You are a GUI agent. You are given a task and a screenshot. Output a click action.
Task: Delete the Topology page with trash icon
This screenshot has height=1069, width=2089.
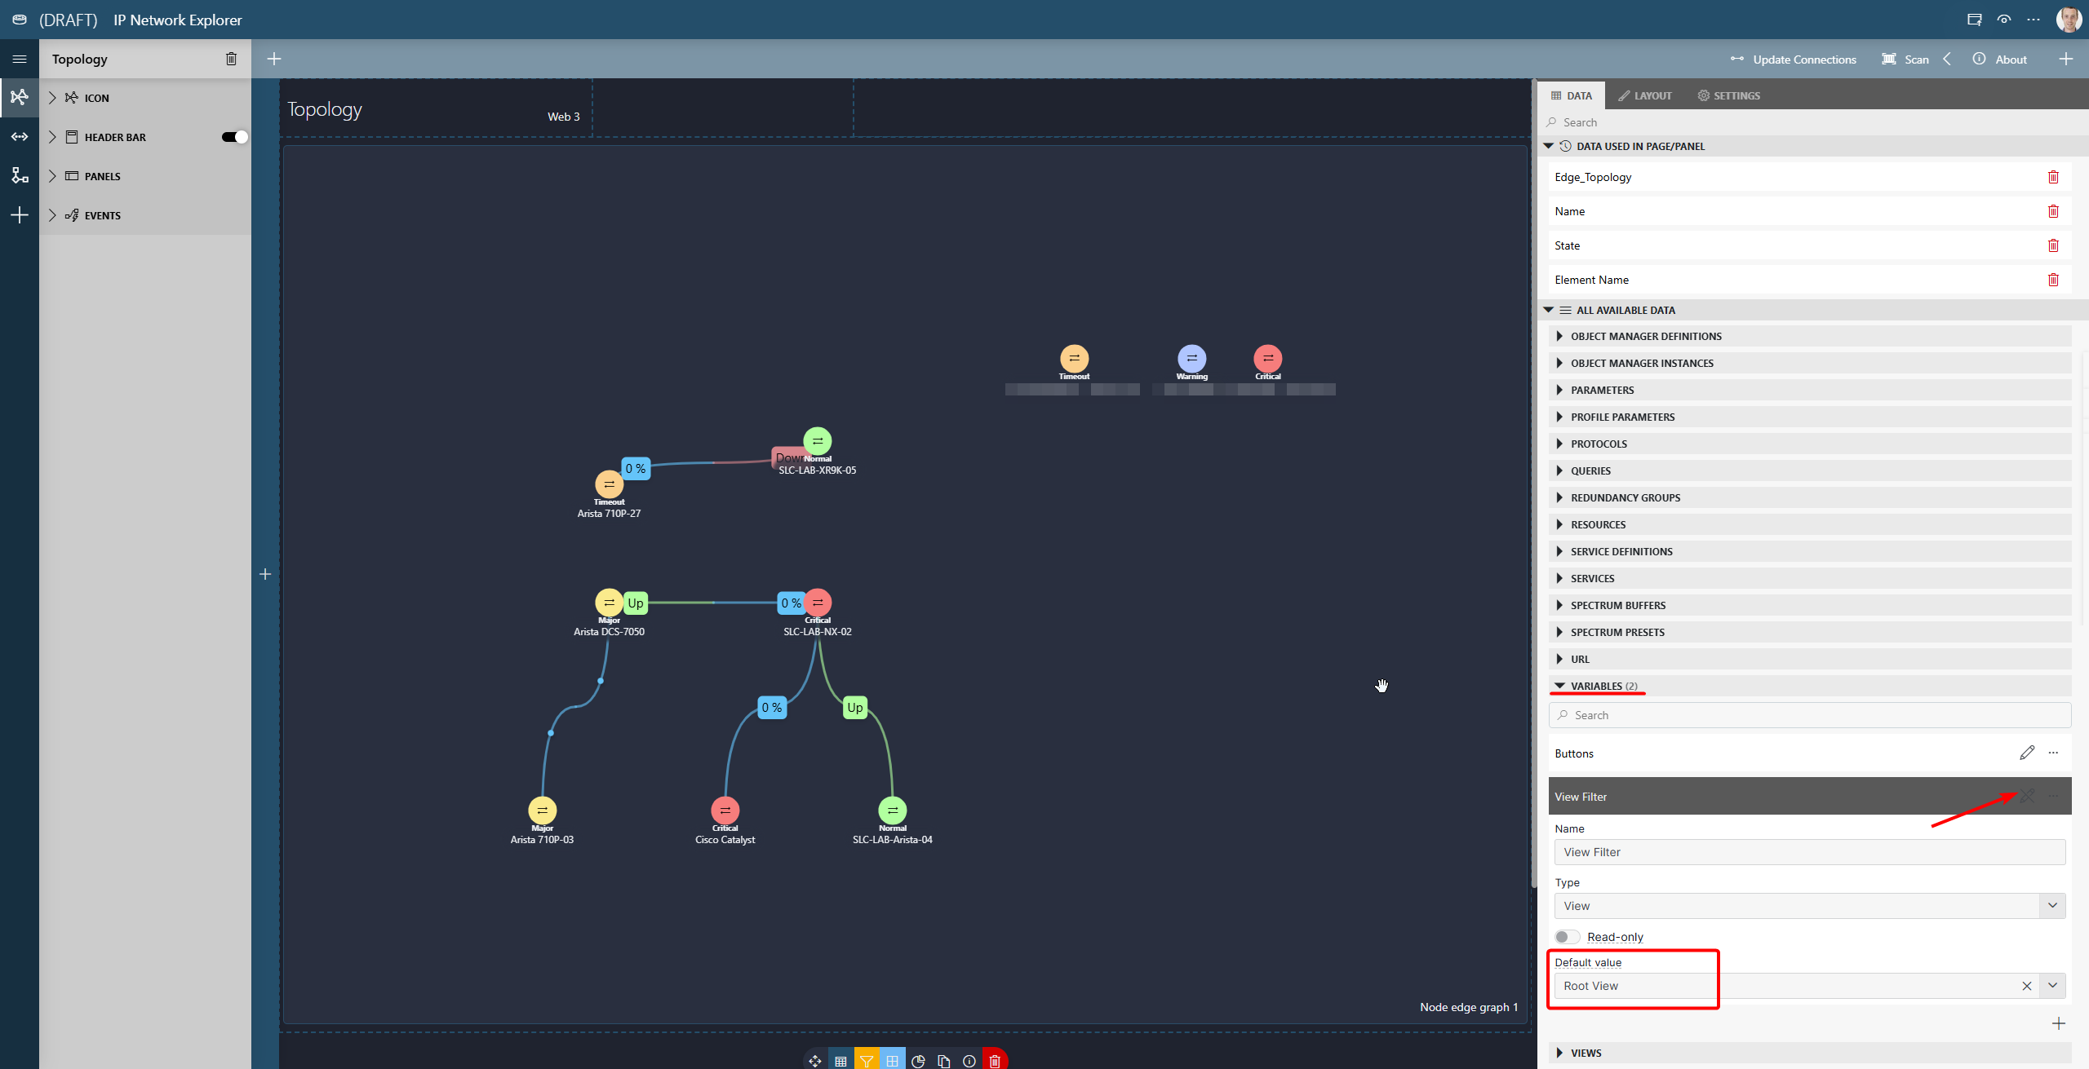point(231,59)
